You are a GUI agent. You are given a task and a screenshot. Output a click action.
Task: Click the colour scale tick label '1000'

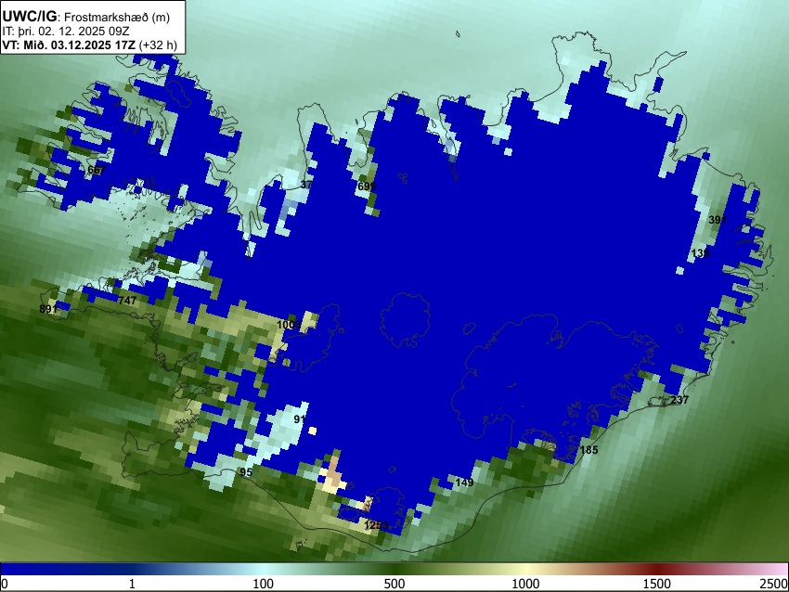point(525,584)
